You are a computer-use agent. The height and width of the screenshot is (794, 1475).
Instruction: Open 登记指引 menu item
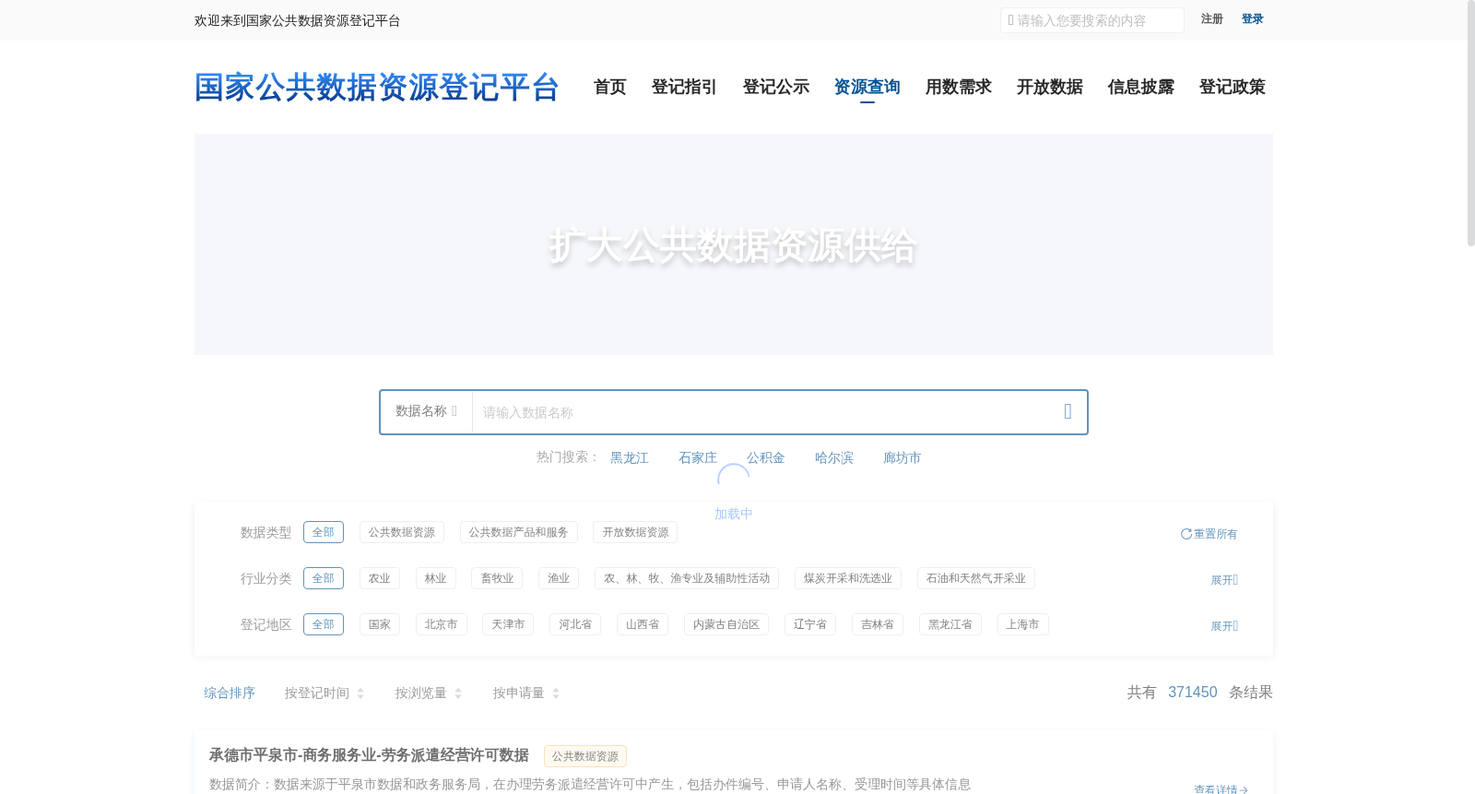(x=684, y=87)
